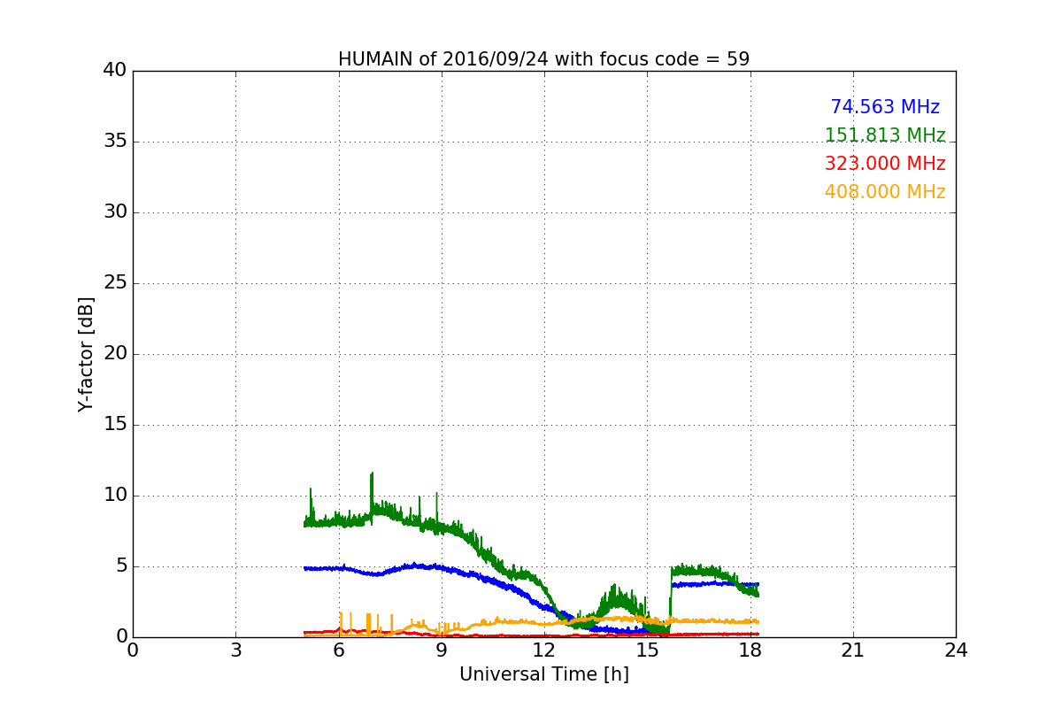Click the x-axis tick label 18
Viewport: 1062px width, 708px height.
point(750,650)
